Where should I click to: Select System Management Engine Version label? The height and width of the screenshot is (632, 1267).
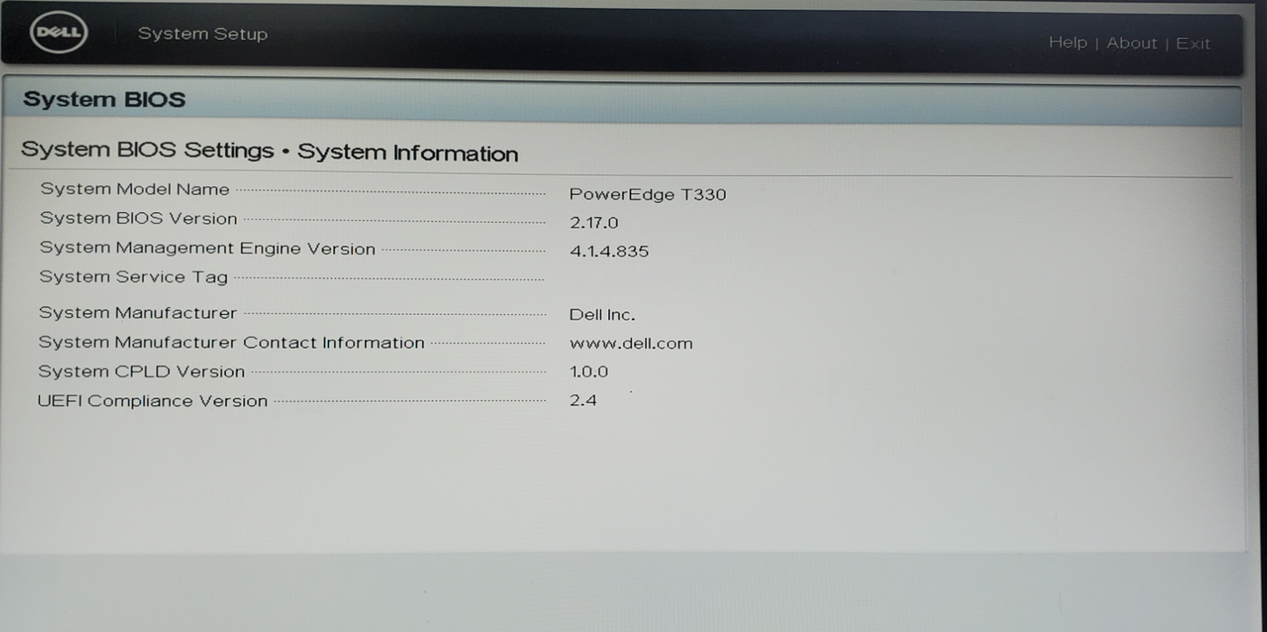click(207, 248)
